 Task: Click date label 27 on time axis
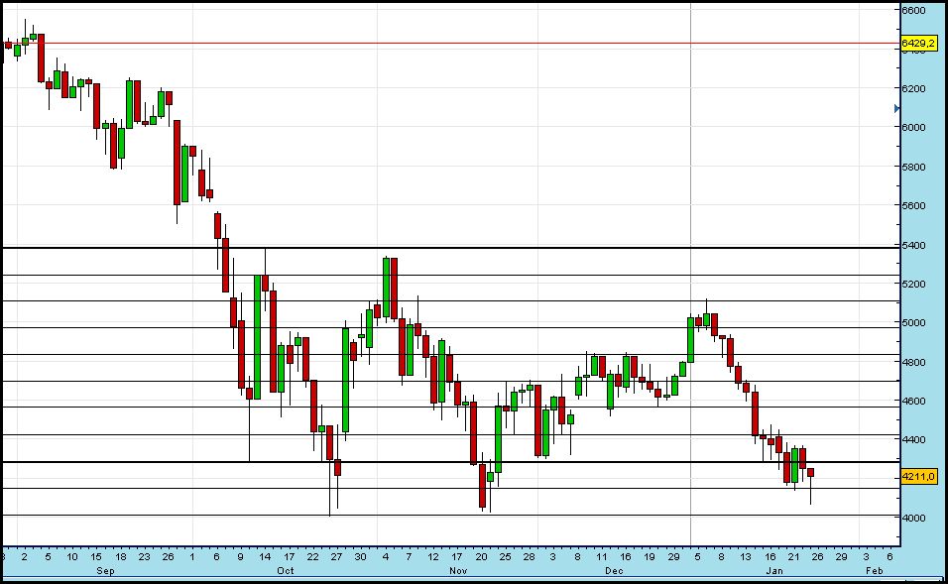tap(337, 557)
